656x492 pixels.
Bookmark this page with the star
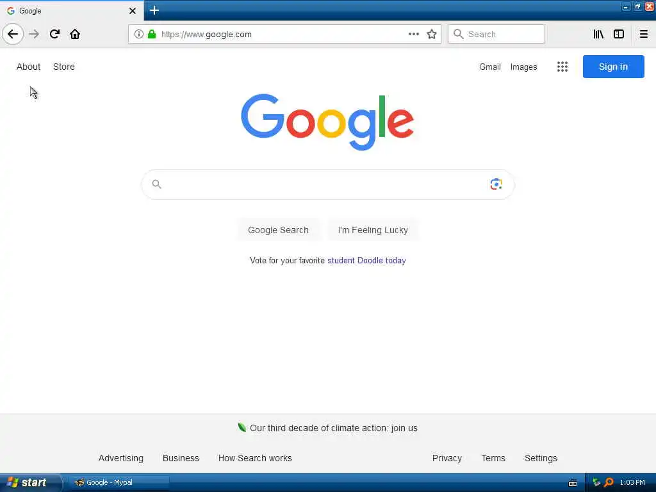pyautogui.click(x=432, y=34)
